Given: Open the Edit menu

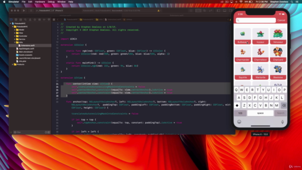Looking at the screenshot, I should click(x=30, y=2).
